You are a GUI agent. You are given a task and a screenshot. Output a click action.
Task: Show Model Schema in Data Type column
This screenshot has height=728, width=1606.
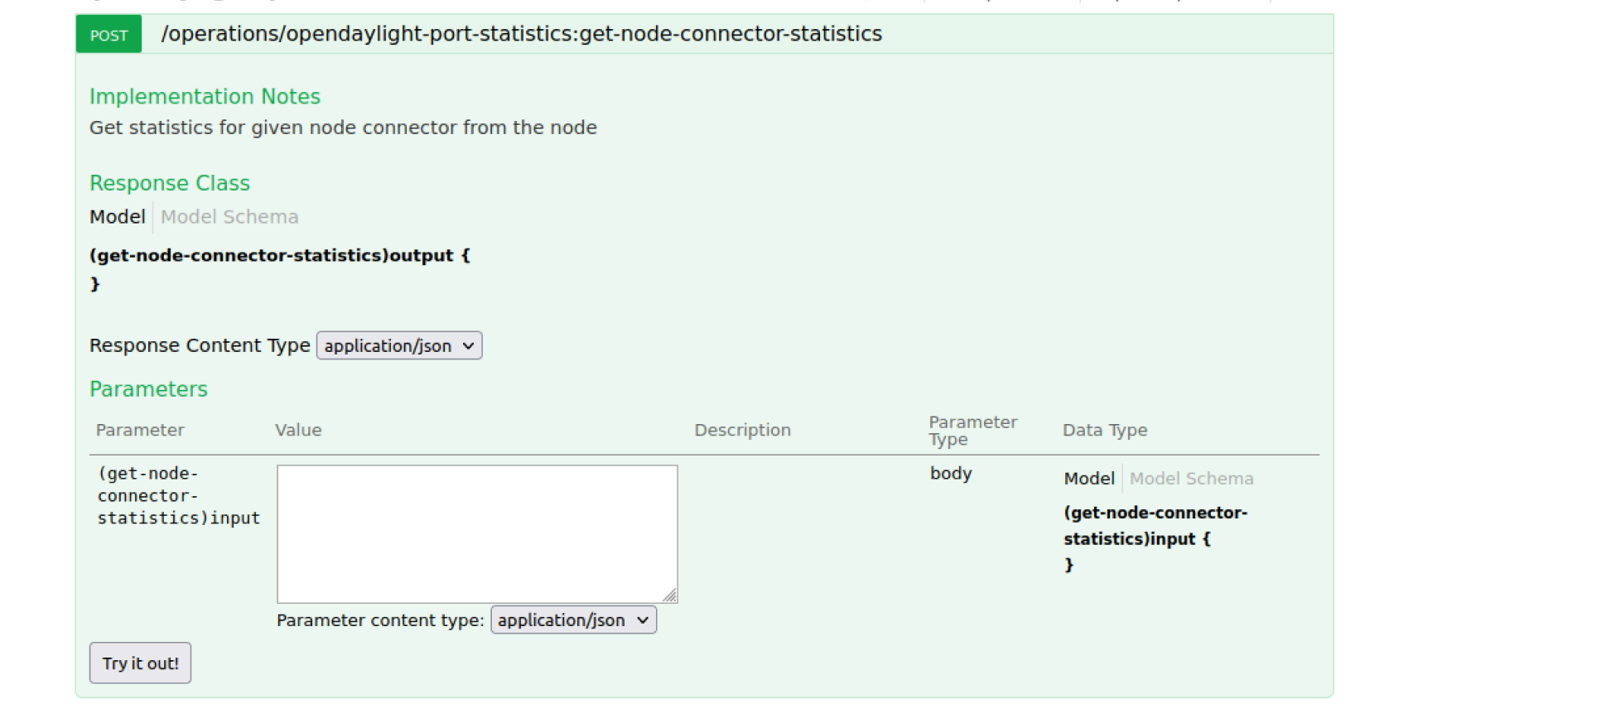click(x=1191, y=479)
